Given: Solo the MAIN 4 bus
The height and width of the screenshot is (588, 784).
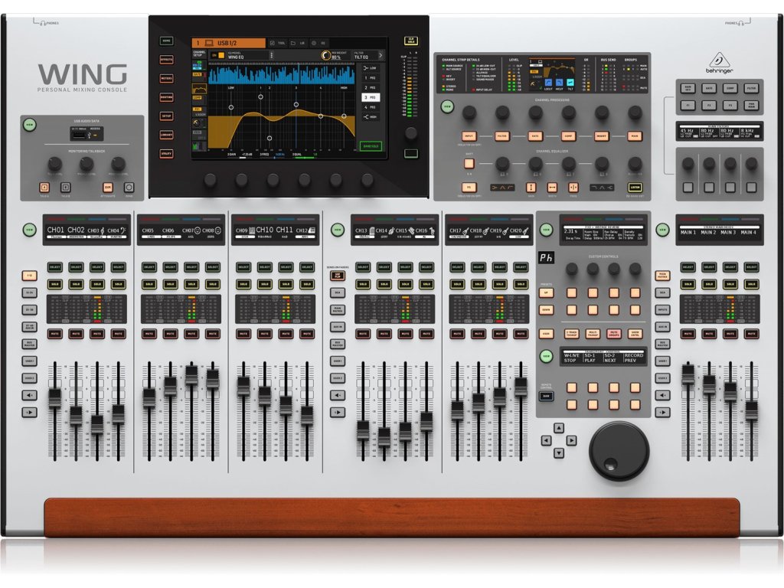Looking at the screenshot, I should (x=751, y=284).
